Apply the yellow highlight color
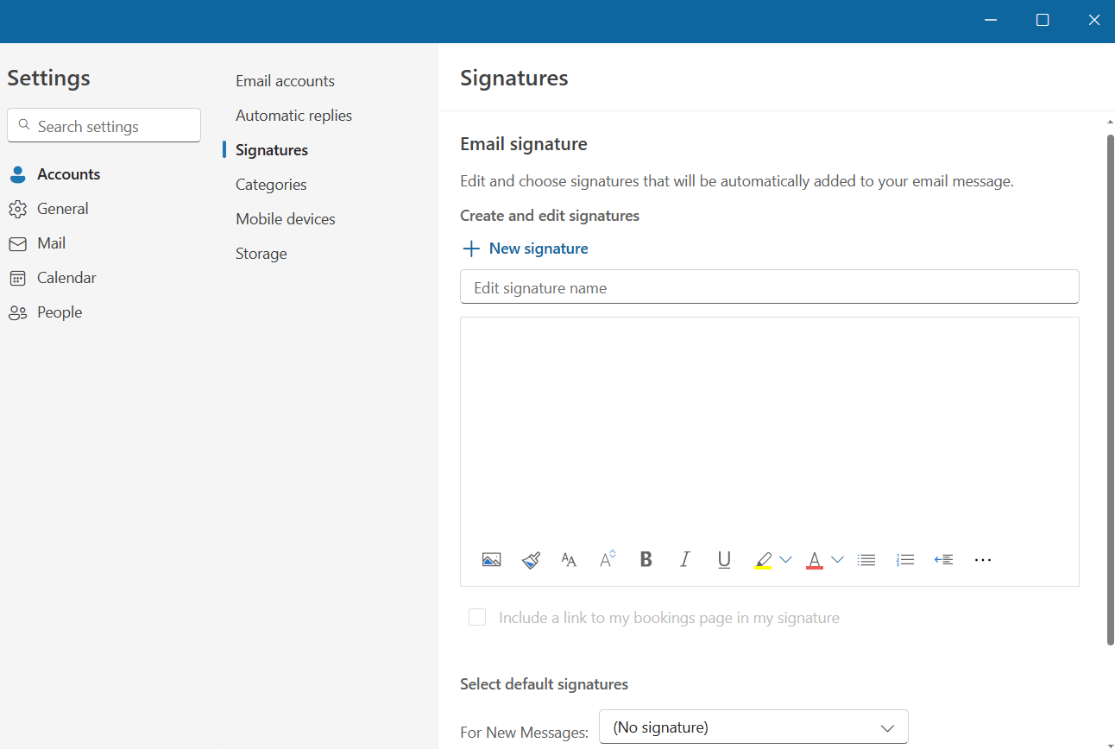The width and height of the screenshot is (1115, 749). pos(763,560)
